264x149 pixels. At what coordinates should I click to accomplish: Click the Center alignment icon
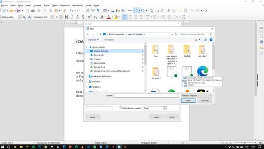130,17
